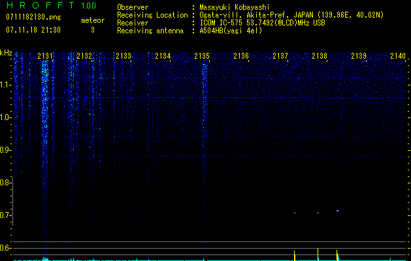Viewport: 411px width, 261px height.
Task: Click the HROFFT 1.00 title text
Action: [52, 5]
